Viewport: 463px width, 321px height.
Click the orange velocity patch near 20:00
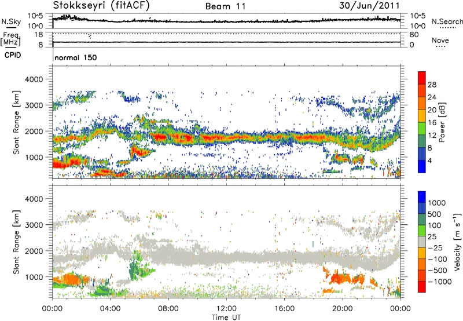coord(343,278)
